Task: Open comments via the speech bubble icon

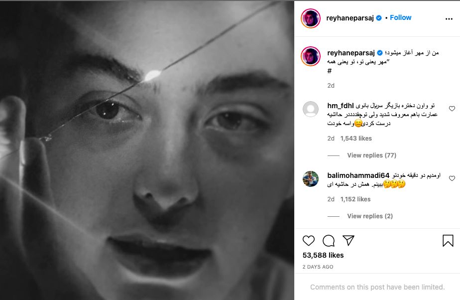Action: coord(329,241)
